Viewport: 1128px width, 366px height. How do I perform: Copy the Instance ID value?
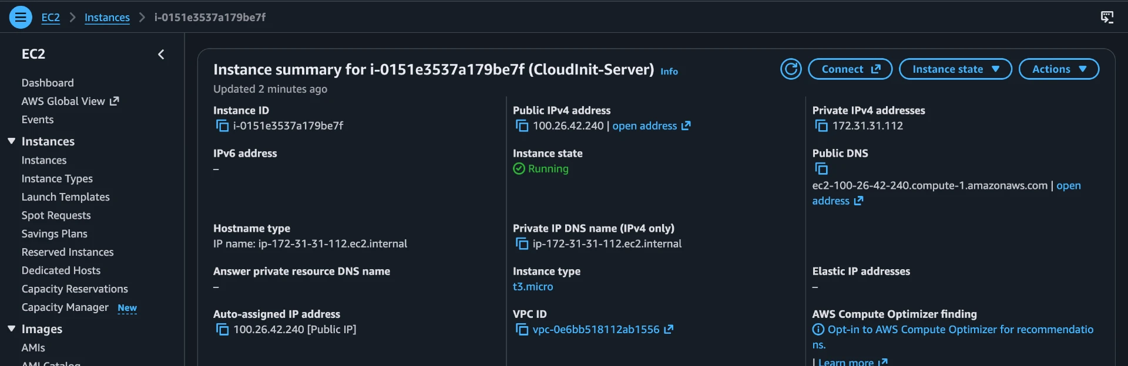click(222, 126)
